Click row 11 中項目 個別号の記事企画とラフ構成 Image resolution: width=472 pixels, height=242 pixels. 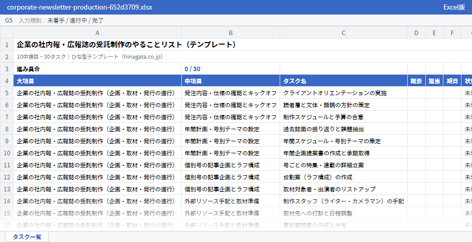click(x=230, y=165)
